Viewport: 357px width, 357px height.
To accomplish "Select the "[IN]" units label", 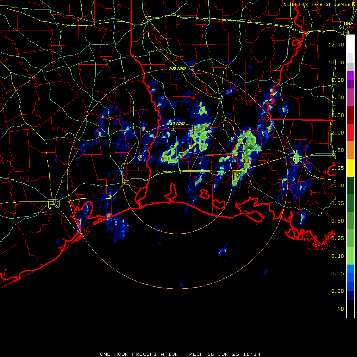I will [338, 27].
